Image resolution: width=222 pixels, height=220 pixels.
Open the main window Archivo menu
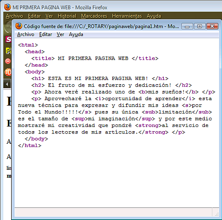tap(14, 16)
